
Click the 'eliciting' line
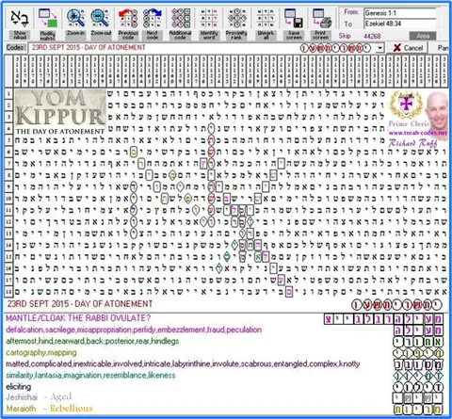tap(19, 387)
